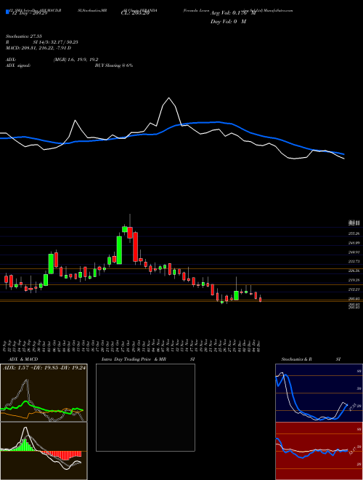Screen dimensions: 363x480
Task: Click the red RSI chart panel
Action: (319, 451)
